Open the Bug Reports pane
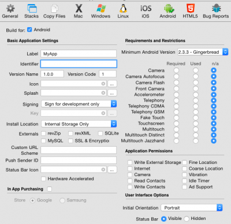 pos(216,11)
